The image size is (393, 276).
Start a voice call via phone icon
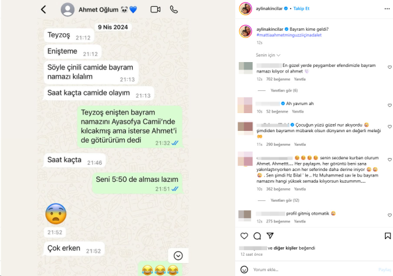click(x=174, y=10)
